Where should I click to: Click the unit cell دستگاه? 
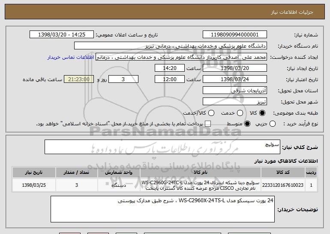[119, 185]
